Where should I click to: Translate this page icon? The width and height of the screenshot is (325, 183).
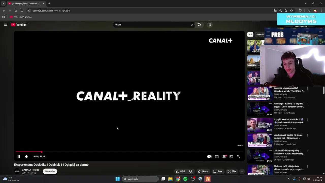(275, 11)
